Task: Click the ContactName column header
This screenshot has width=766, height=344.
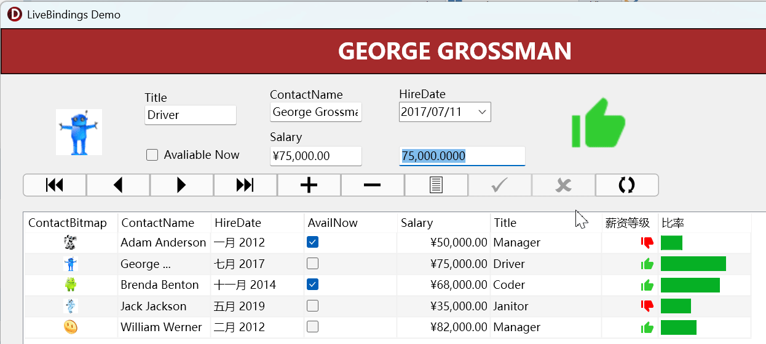Action: pos(164,223)
